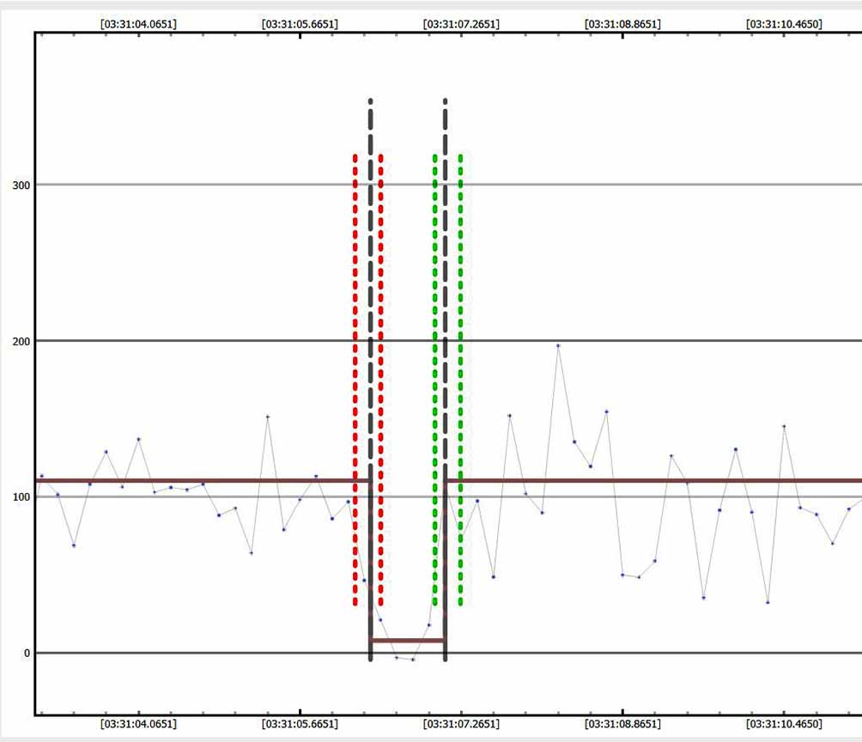Click the bottom axis label [03:31:04.0651]
This screenshot has height=742, width=862.
(x=138, y=724)
